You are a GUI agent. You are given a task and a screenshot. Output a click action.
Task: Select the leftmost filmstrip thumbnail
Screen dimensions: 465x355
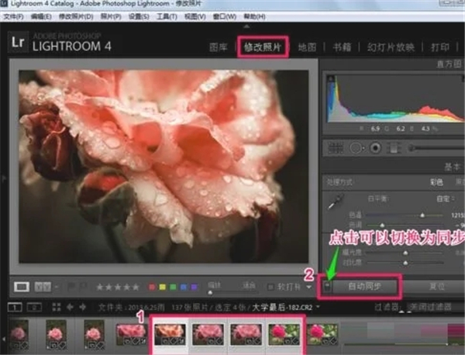(19, 333)
